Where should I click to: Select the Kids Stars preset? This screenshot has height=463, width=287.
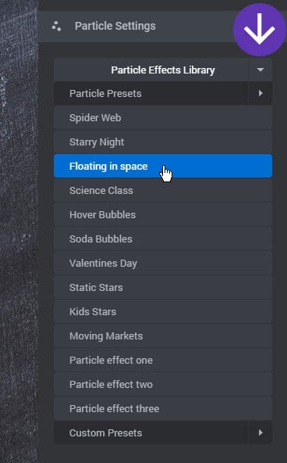[163, 311]
